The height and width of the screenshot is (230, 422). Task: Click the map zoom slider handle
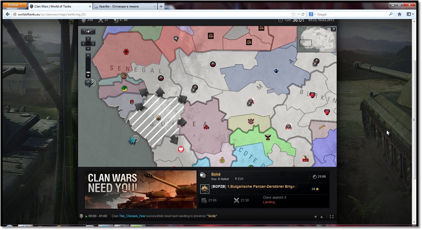point(88,72)
